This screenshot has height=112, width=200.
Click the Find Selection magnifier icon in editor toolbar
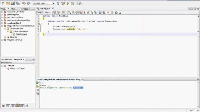(69, 12)
